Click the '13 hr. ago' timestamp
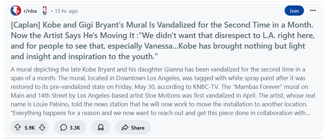 [x=66, y=11]
